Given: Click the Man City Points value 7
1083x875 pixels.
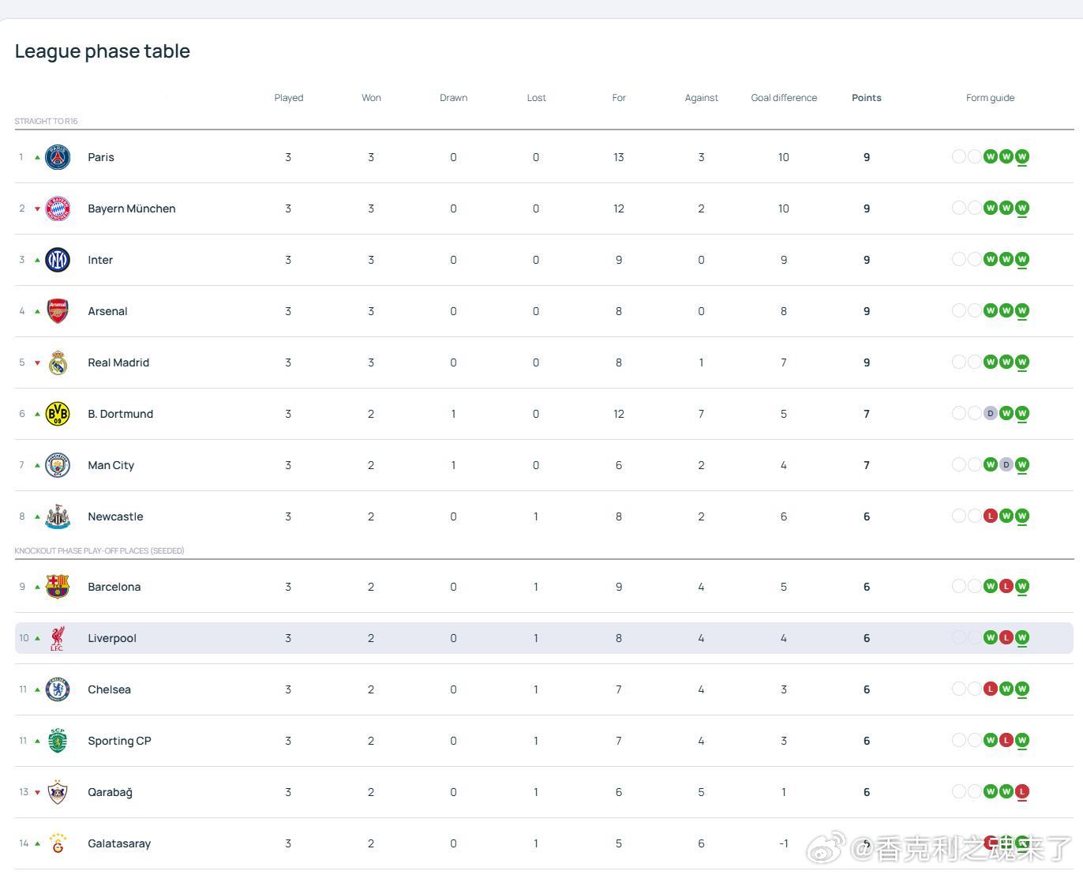Looking at the screenshot, I should (x=867, y=465).
